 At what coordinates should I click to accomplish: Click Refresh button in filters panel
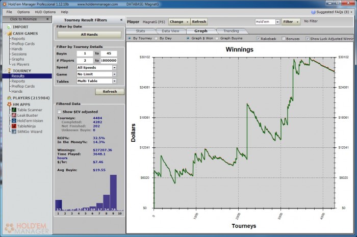coord(110,92)
